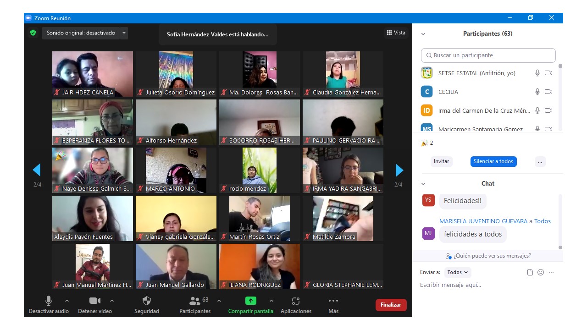Open the Vista grid view button

point(396,33)
